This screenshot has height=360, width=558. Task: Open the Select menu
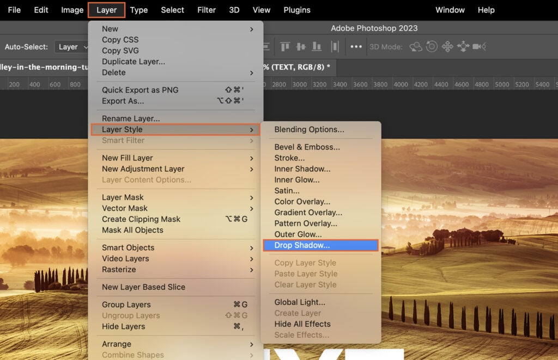(x=172, y=10)
